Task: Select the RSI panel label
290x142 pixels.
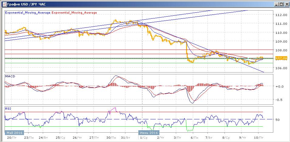Action: tap(8, 109)
